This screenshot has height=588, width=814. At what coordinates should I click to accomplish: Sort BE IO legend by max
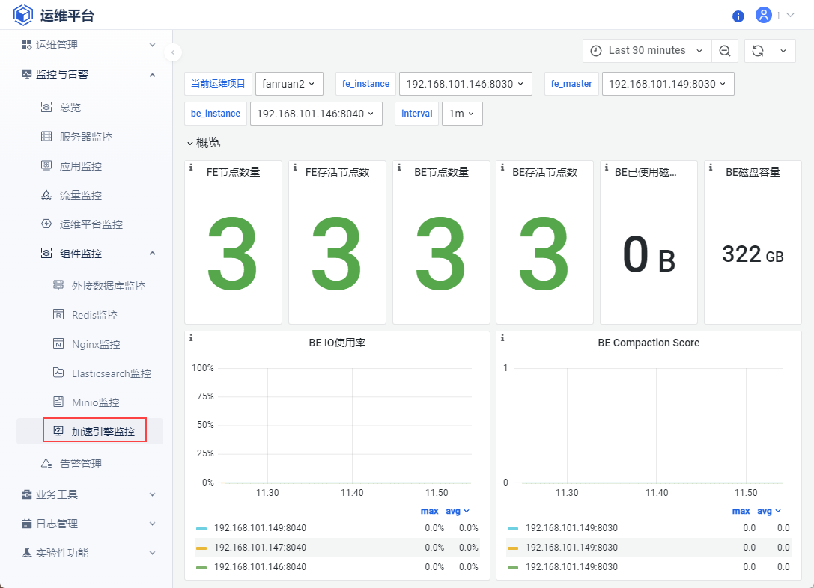(429, 511)
